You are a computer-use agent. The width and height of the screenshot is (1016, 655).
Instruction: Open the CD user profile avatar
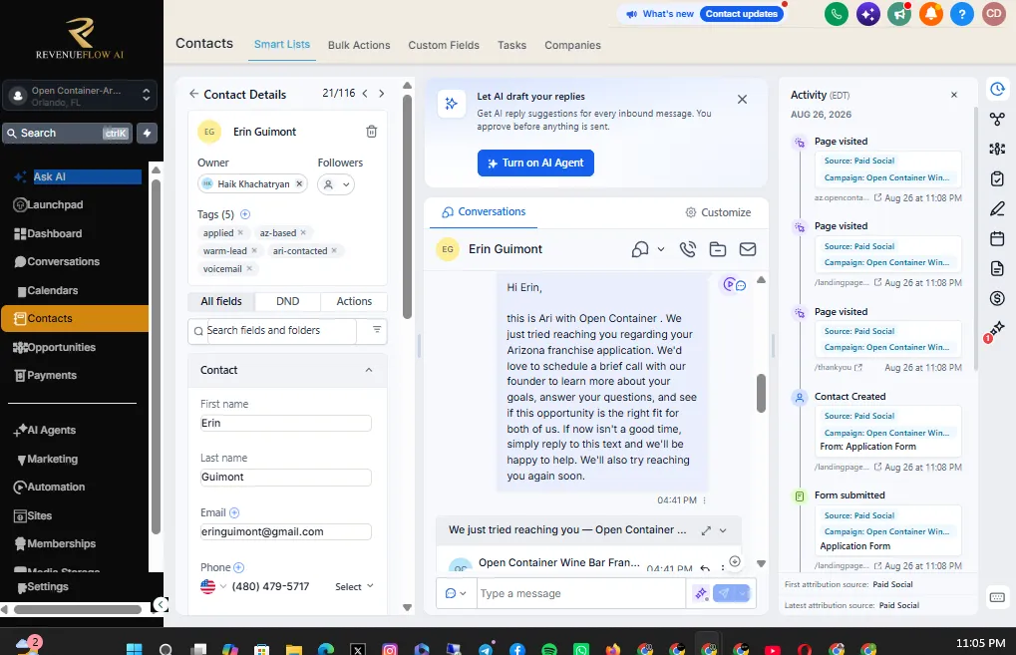coord(993,14)
